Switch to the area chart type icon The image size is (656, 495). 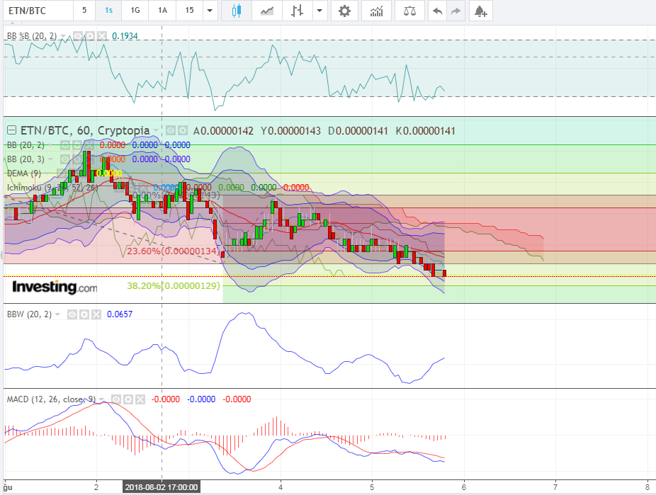coord(267,11)
